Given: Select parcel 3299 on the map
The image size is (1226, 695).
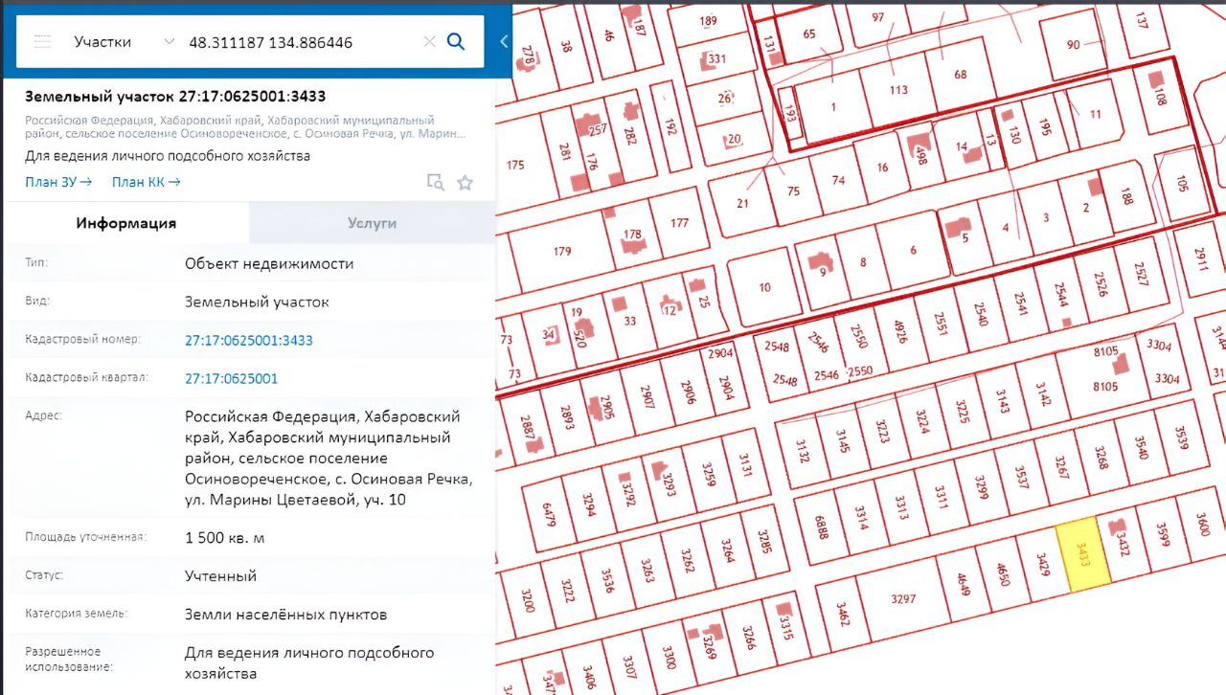Looking at the screenshot, I should [981, 489].
